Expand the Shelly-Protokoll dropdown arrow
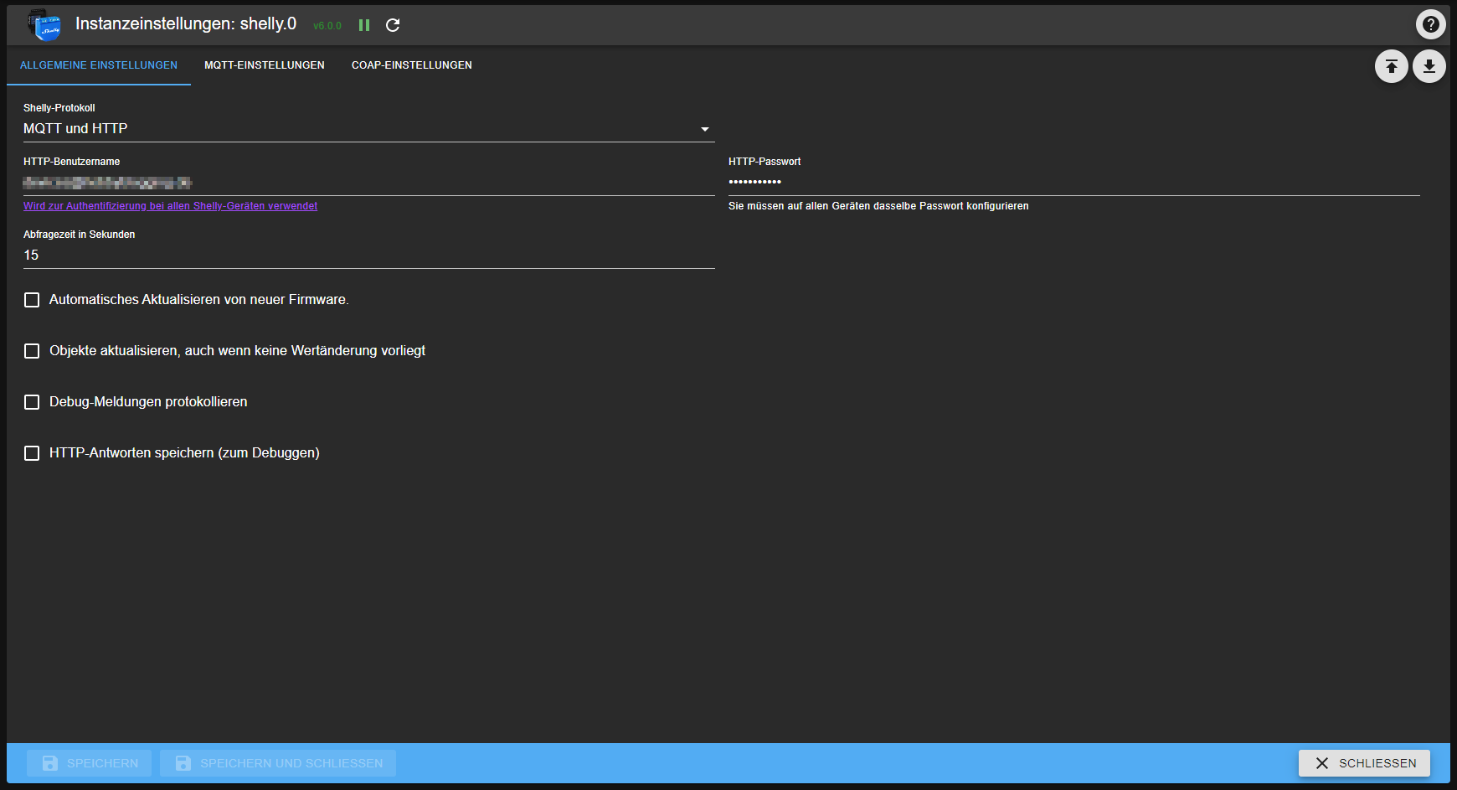 click(704, 129)
